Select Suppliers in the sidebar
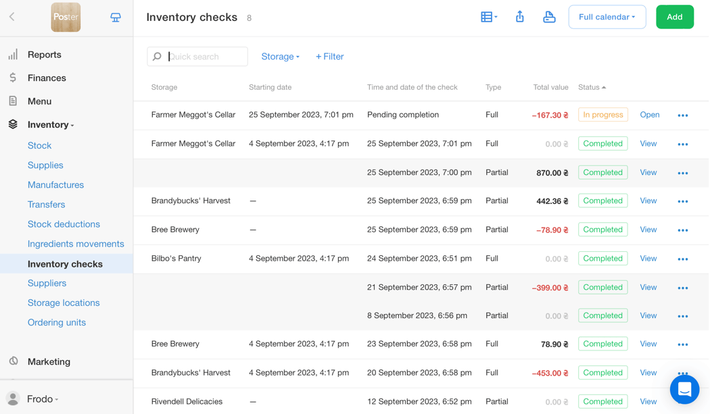This screenshot has width=710, height=414. [x=47, y=283]
